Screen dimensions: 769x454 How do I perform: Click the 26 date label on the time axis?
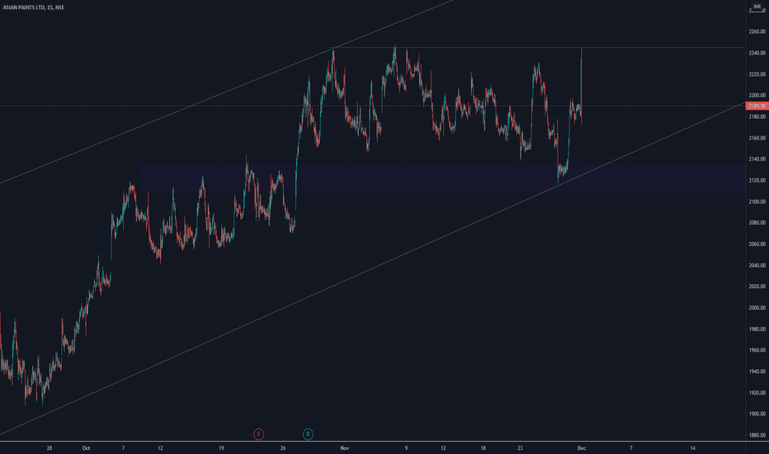coord(283,448)
